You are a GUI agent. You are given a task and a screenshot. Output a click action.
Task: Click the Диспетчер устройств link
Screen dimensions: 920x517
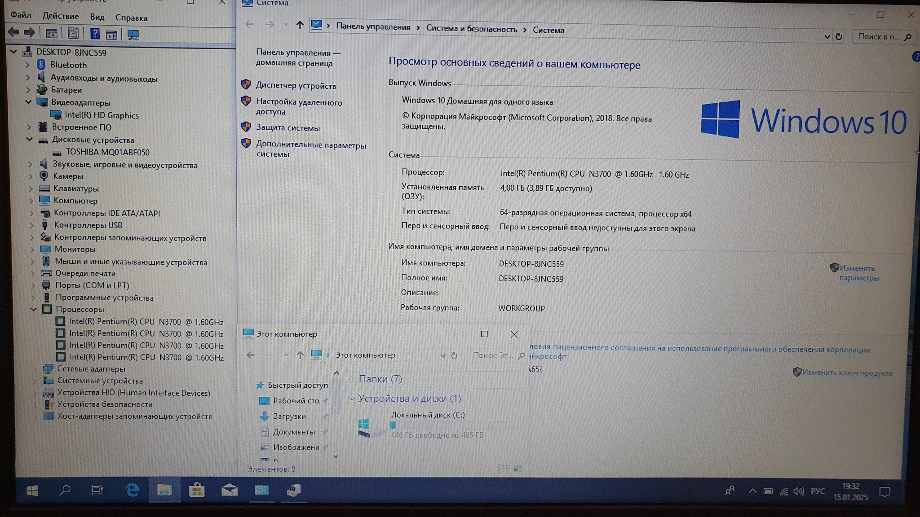(x=296, y=86)
